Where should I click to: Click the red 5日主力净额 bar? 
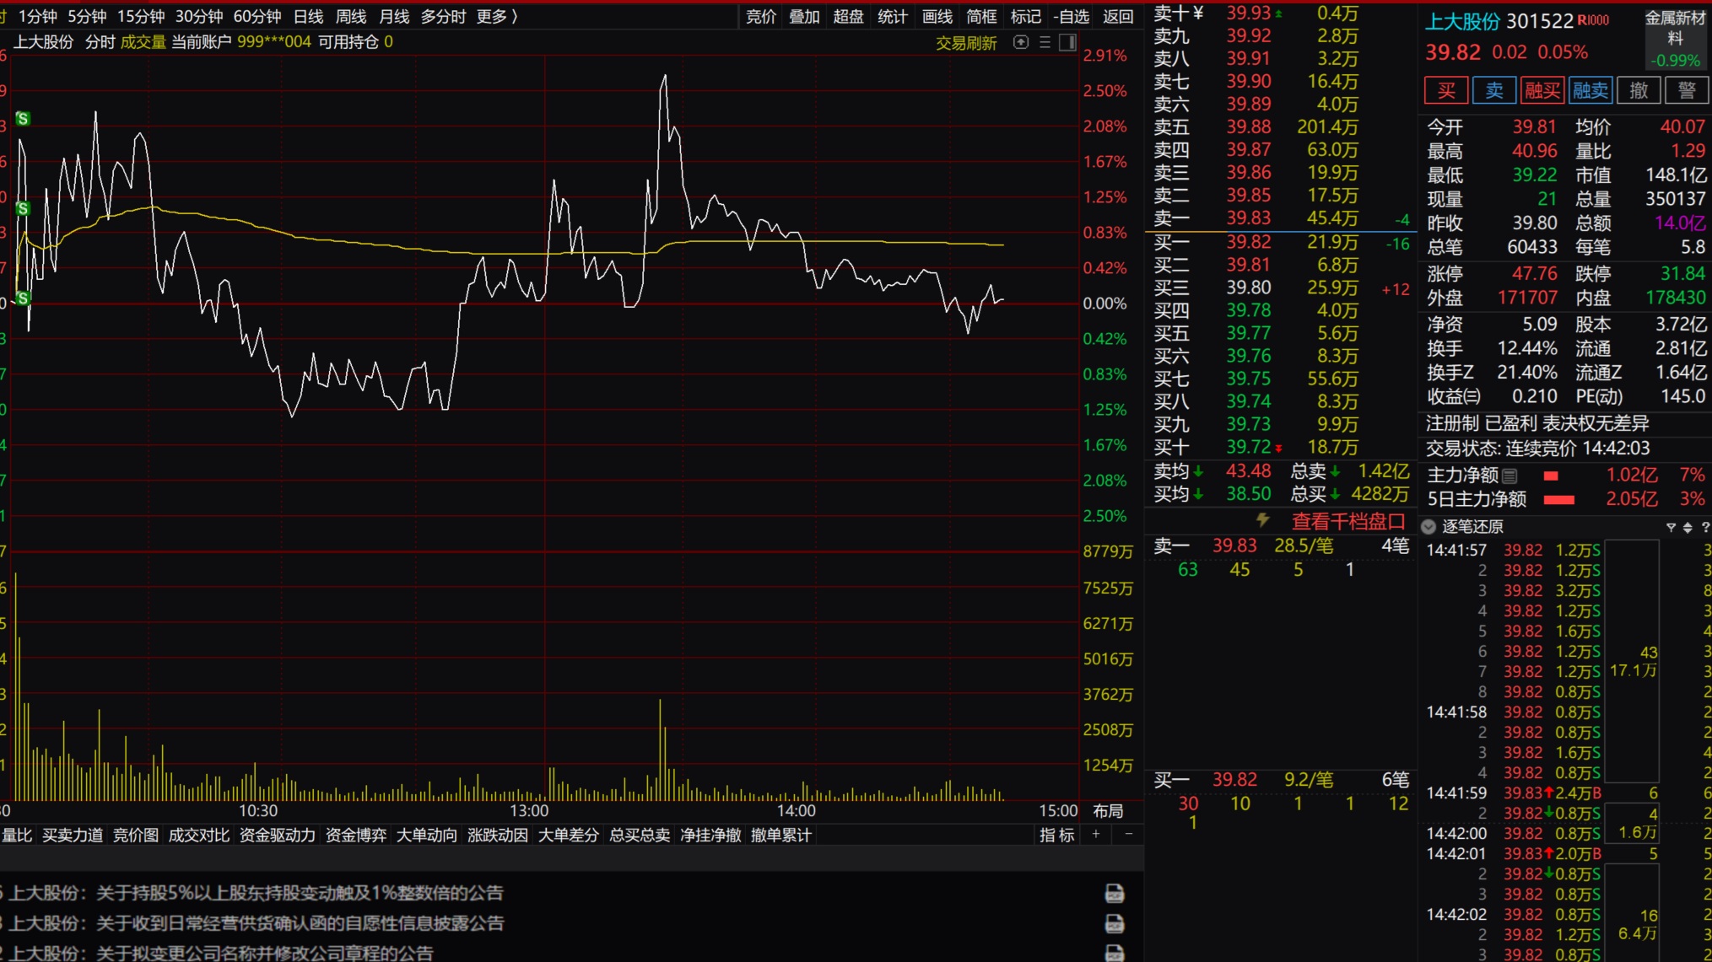(1558, 499)
